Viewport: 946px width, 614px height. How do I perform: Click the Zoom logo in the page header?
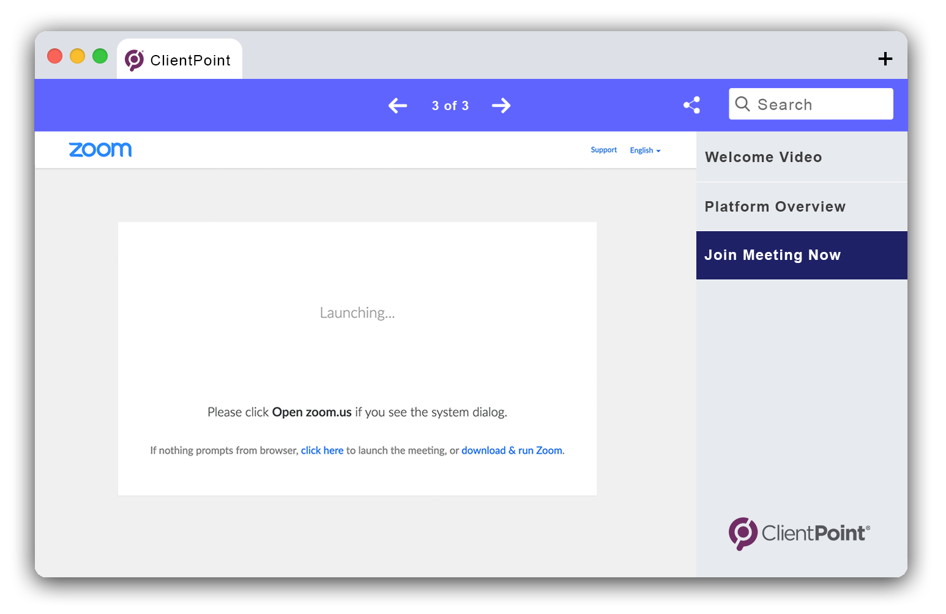100,150
